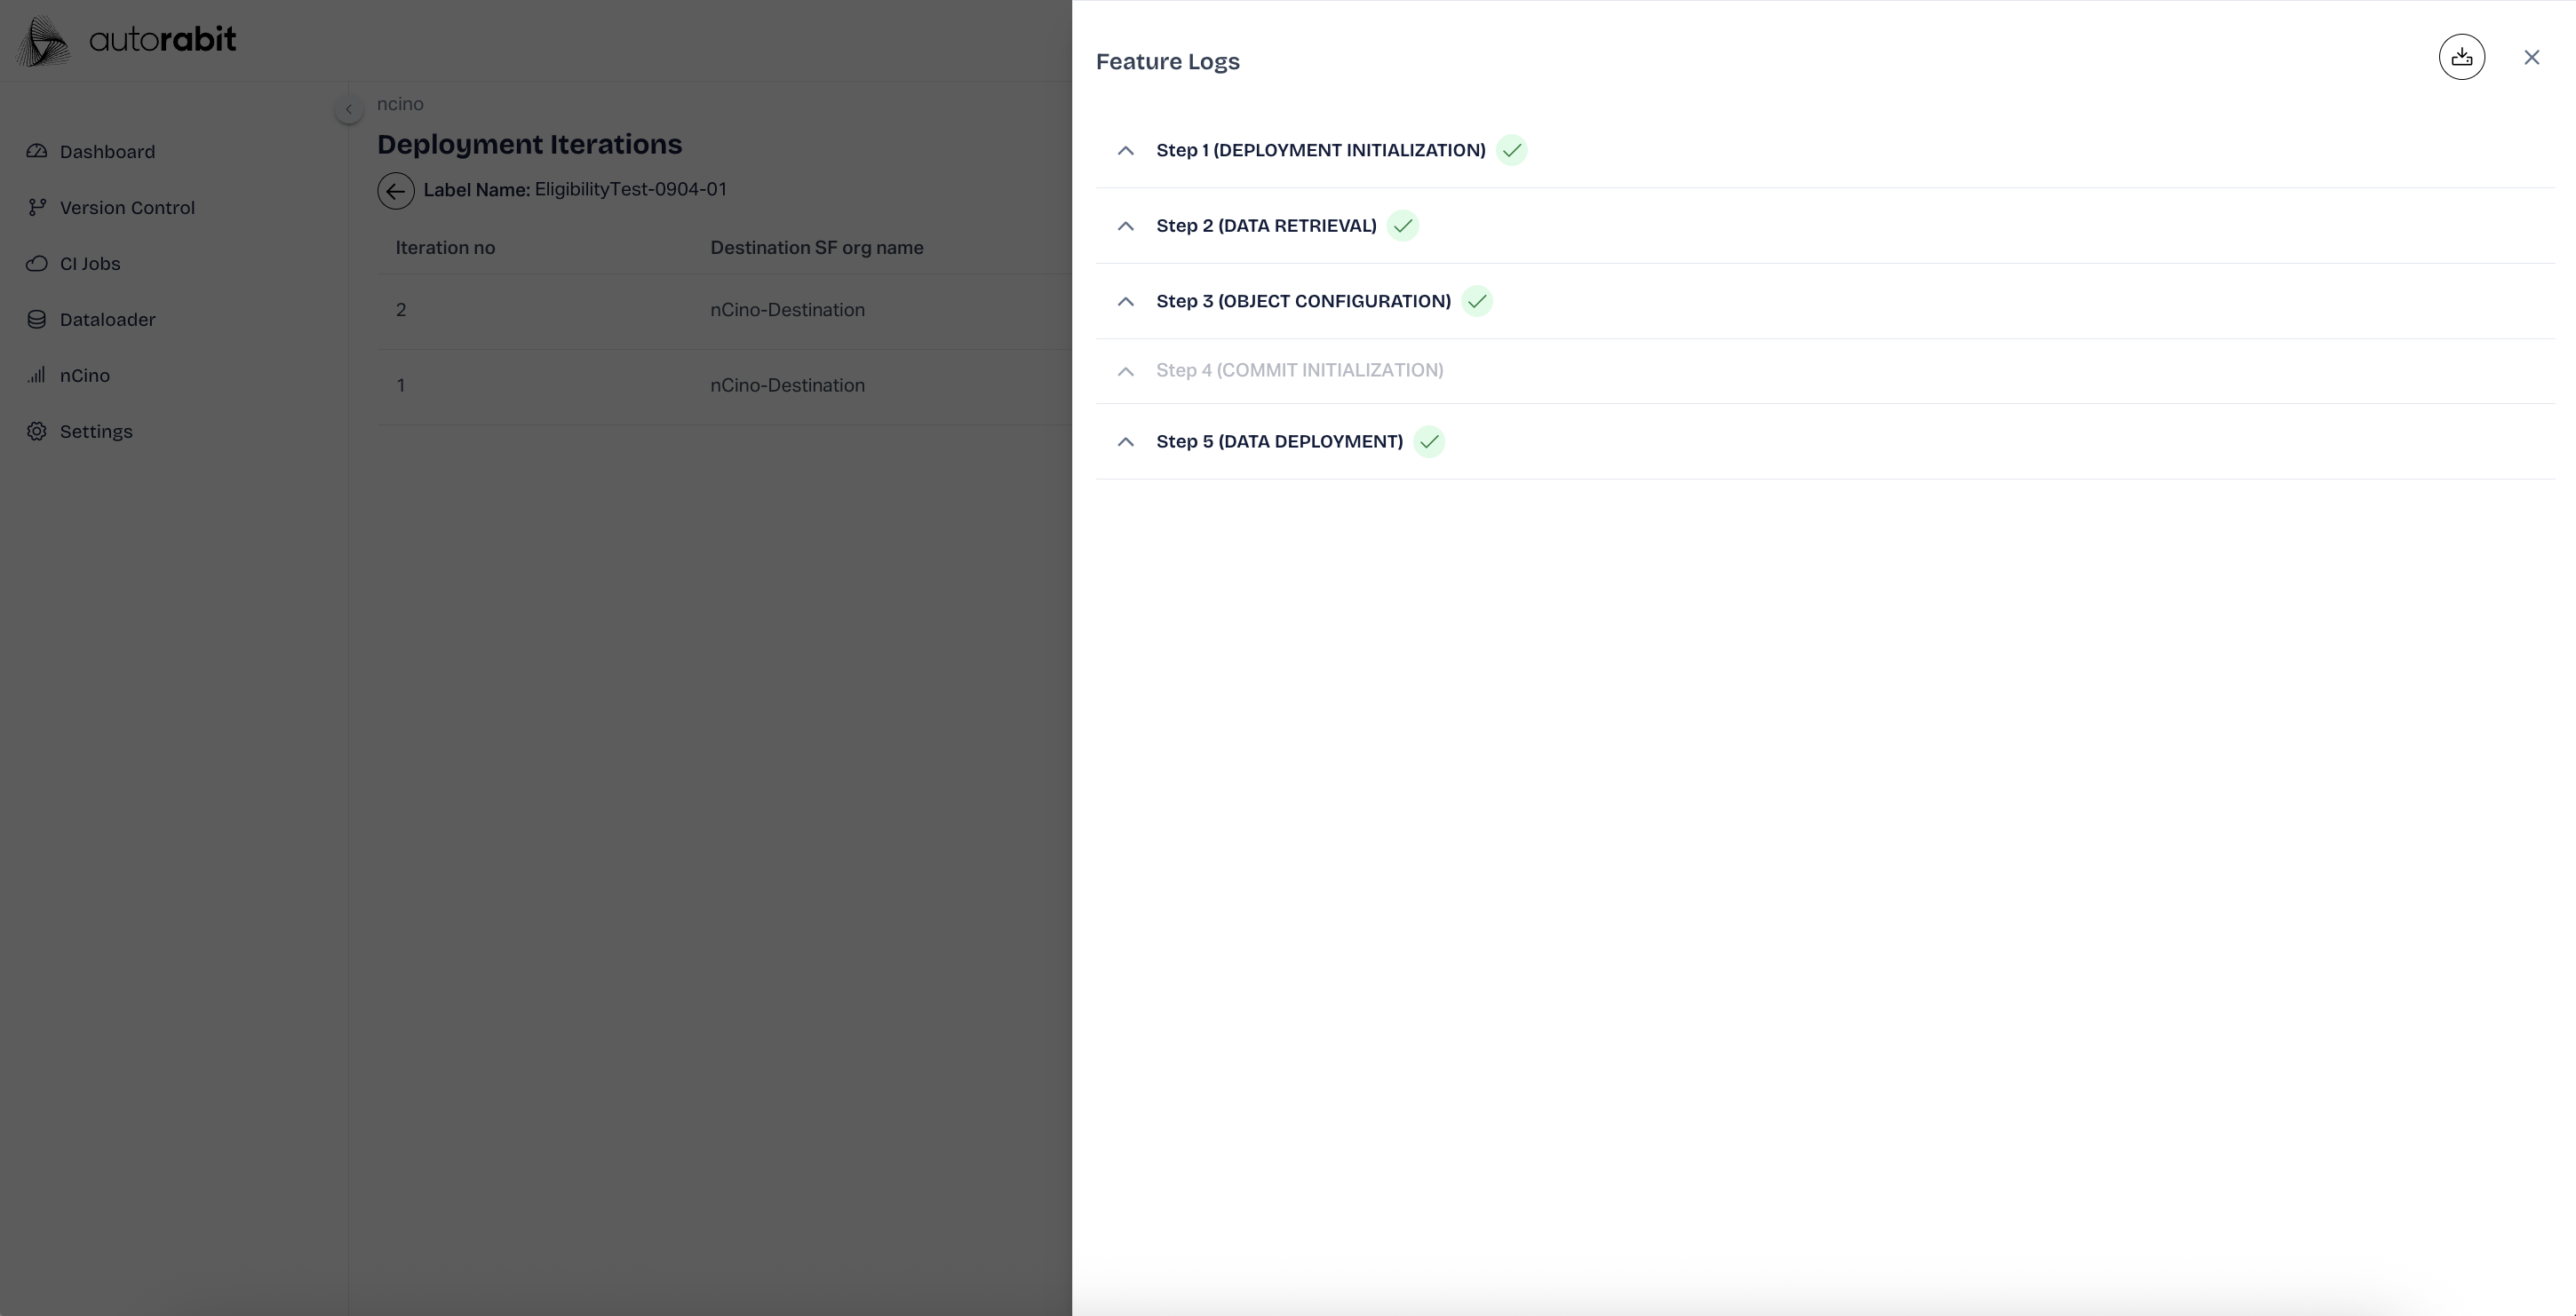The height and width of the screenshot is (1316, 2576).
Task: Click the nCino bar chart icon
Action: [37, 376]
